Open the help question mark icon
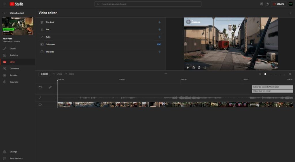Image resolution: width=295 pixels, height=162 pixels. [x=267, y=4]
